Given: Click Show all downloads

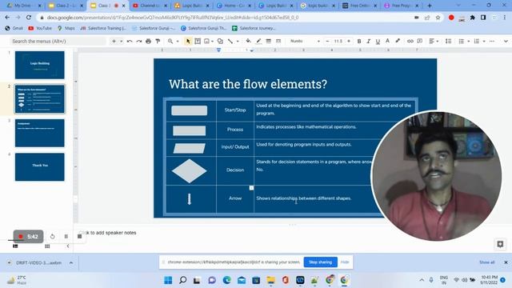Looking at the screenshot, I should [487, 262].
